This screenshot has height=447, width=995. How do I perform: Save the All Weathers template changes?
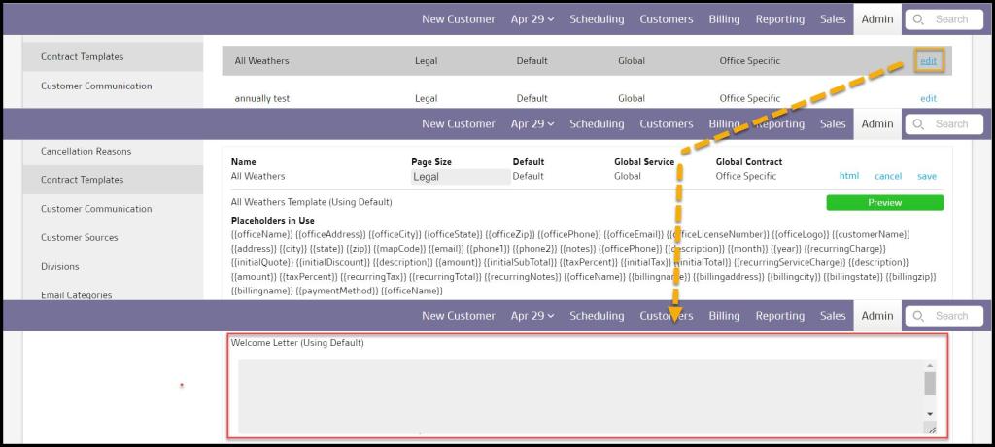pyautogui.click(x=926, y=176)
